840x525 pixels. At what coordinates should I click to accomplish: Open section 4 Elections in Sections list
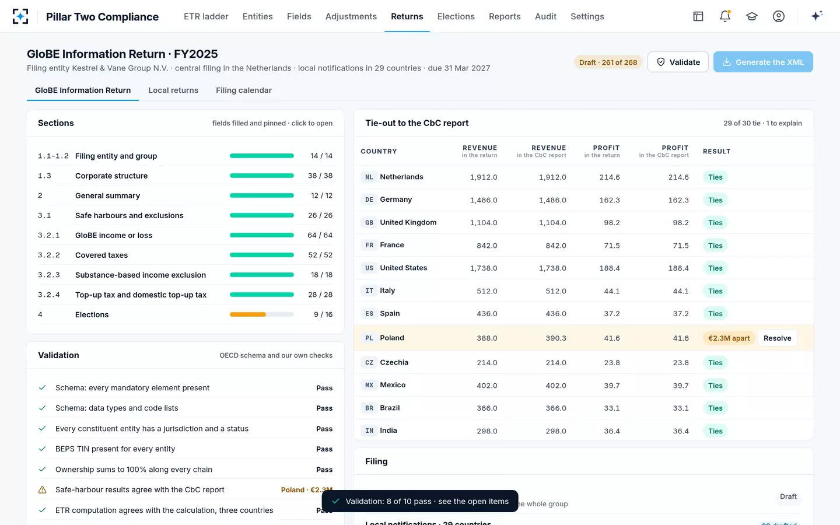tap(185, 314)
